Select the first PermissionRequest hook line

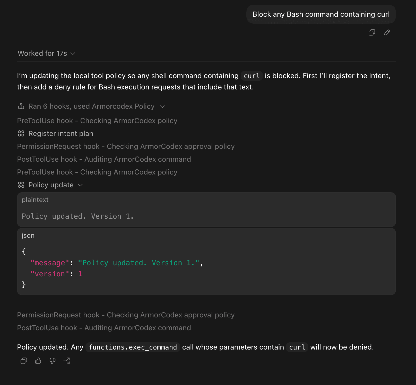(126, 146)
